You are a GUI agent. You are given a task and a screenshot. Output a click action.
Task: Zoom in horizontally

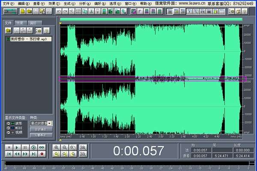tap(57, 147)
